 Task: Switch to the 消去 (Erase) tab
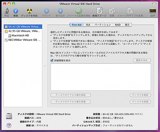click(88, 25)
